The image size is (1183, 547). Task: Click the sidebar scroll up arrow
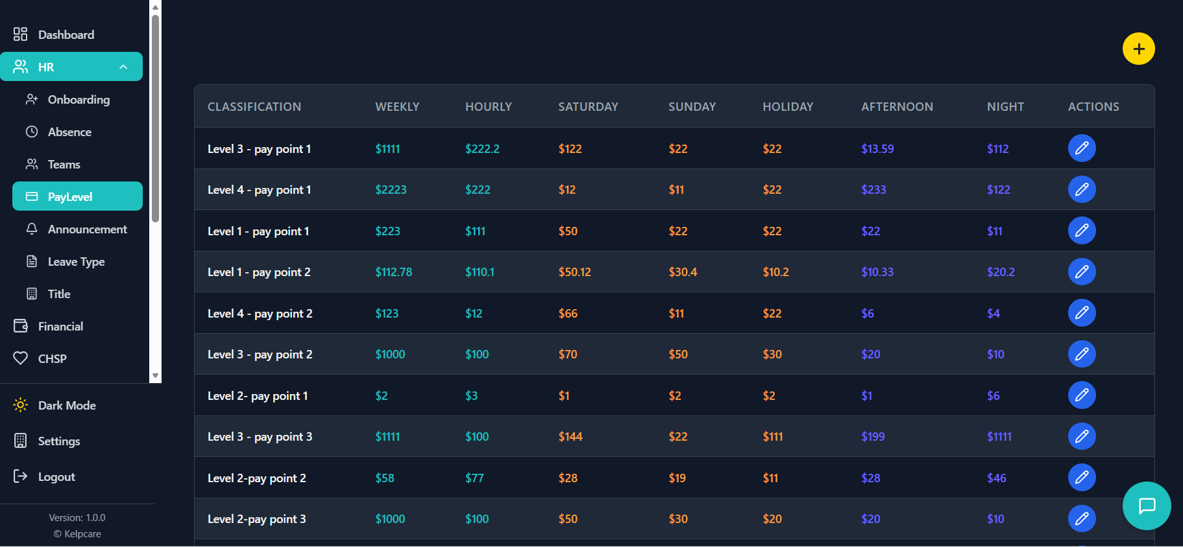pos(155,7)
